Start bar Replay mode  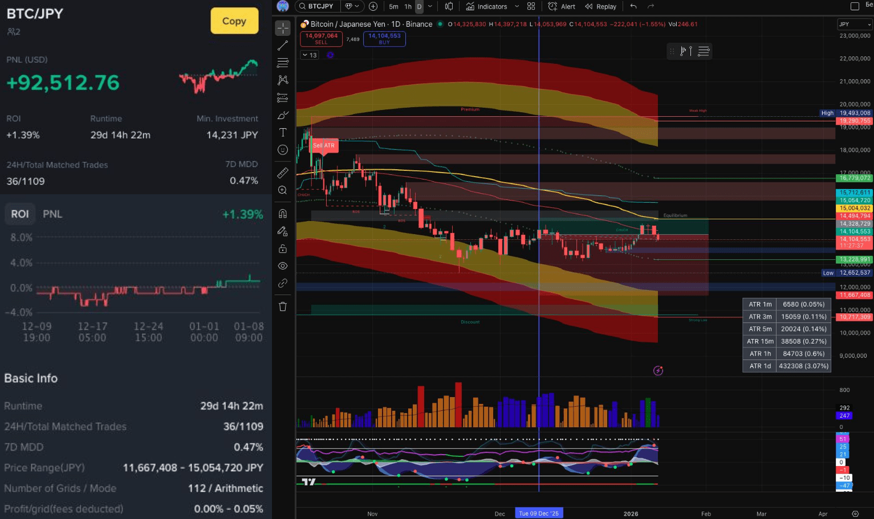[601, 7]
